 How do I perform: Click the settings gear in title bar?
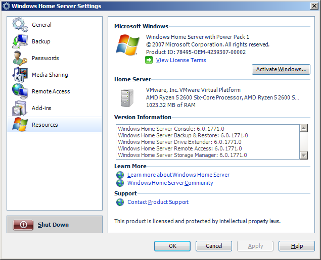tap(6, 6)
